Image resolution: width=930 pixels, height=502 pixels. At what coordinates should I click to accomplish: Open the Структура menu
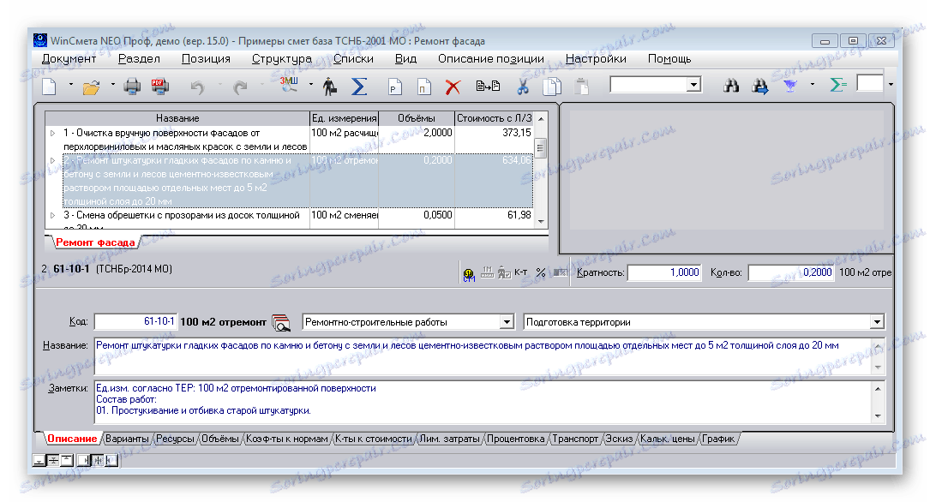coord(282,58)
